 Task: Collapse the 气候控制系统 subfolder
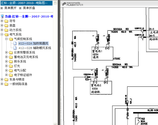coord(6,39)
